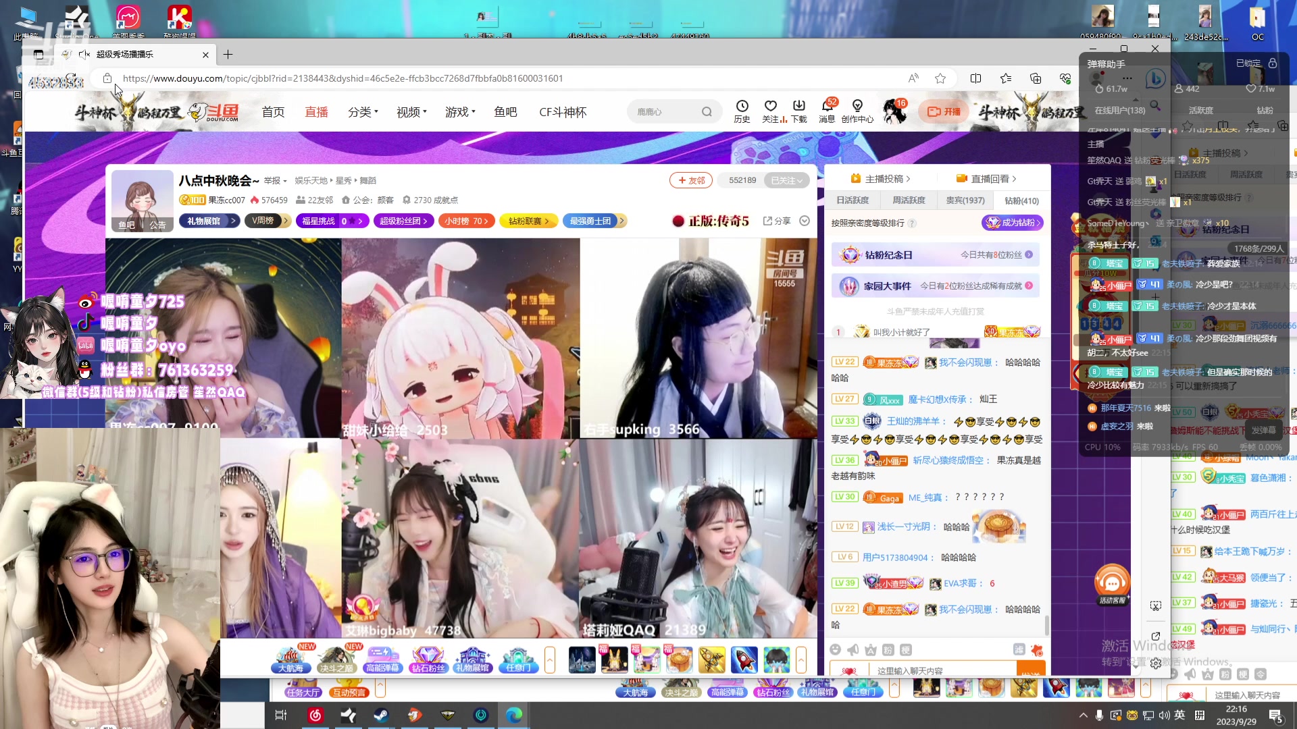Screen dimensions: 1297x729
Task: Toggle the Read Aloud icon in address bar
Action: 913,78
